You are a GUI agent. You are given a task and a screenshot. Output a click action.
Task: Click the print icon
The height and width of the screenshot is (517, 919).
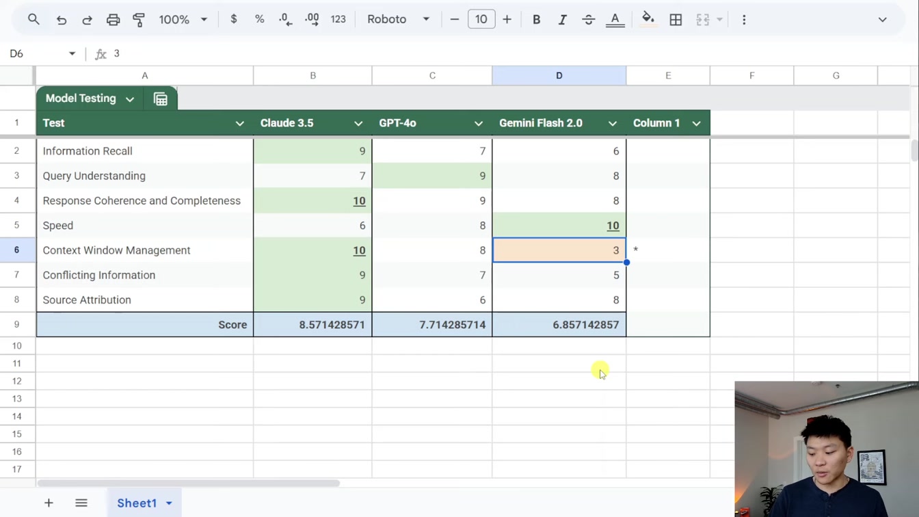[x=113, y=20]
